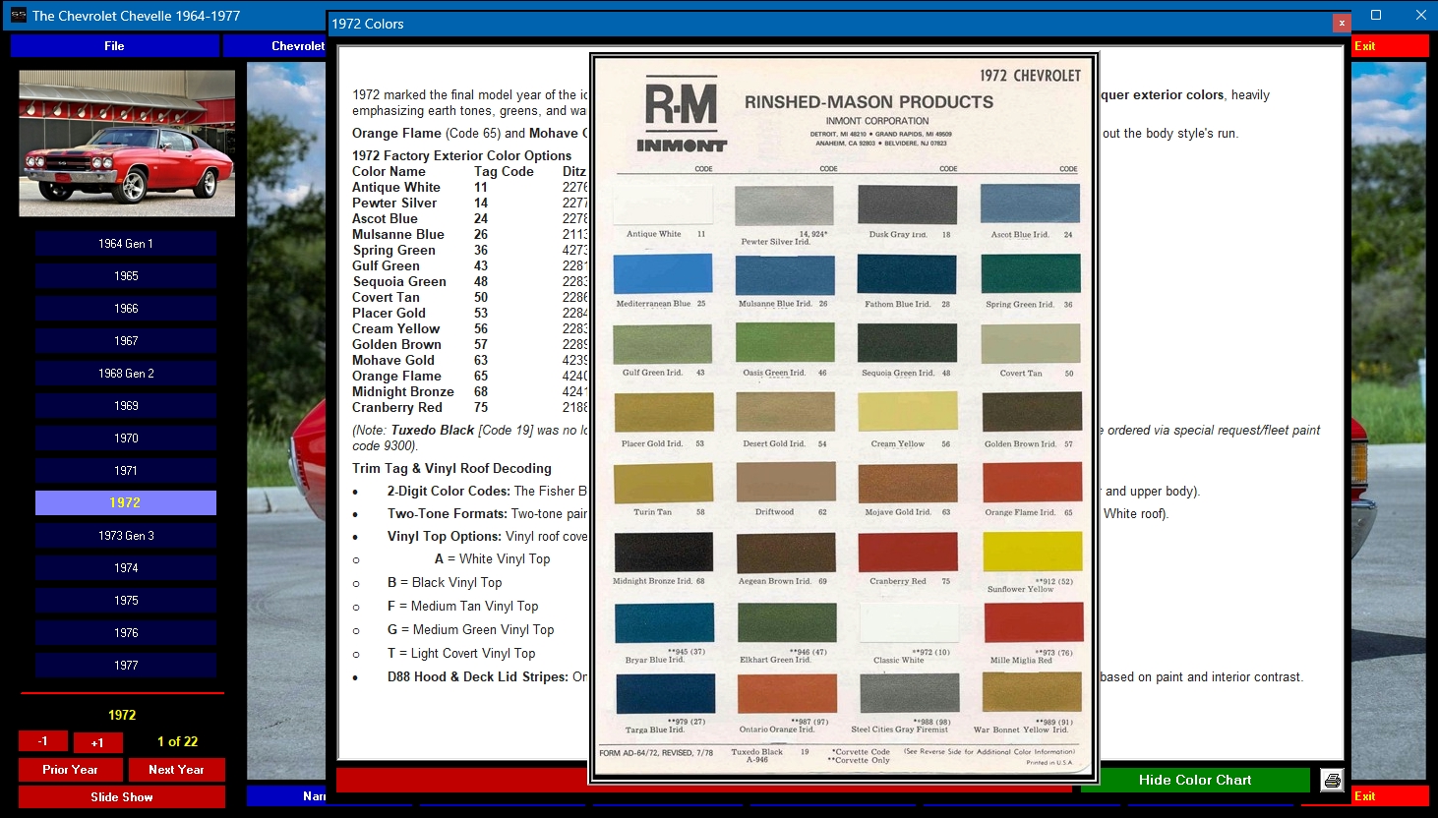1438x818 pixels.
Task: Click the Cranberry Red swatch in the chart
Action: [907, 553]
